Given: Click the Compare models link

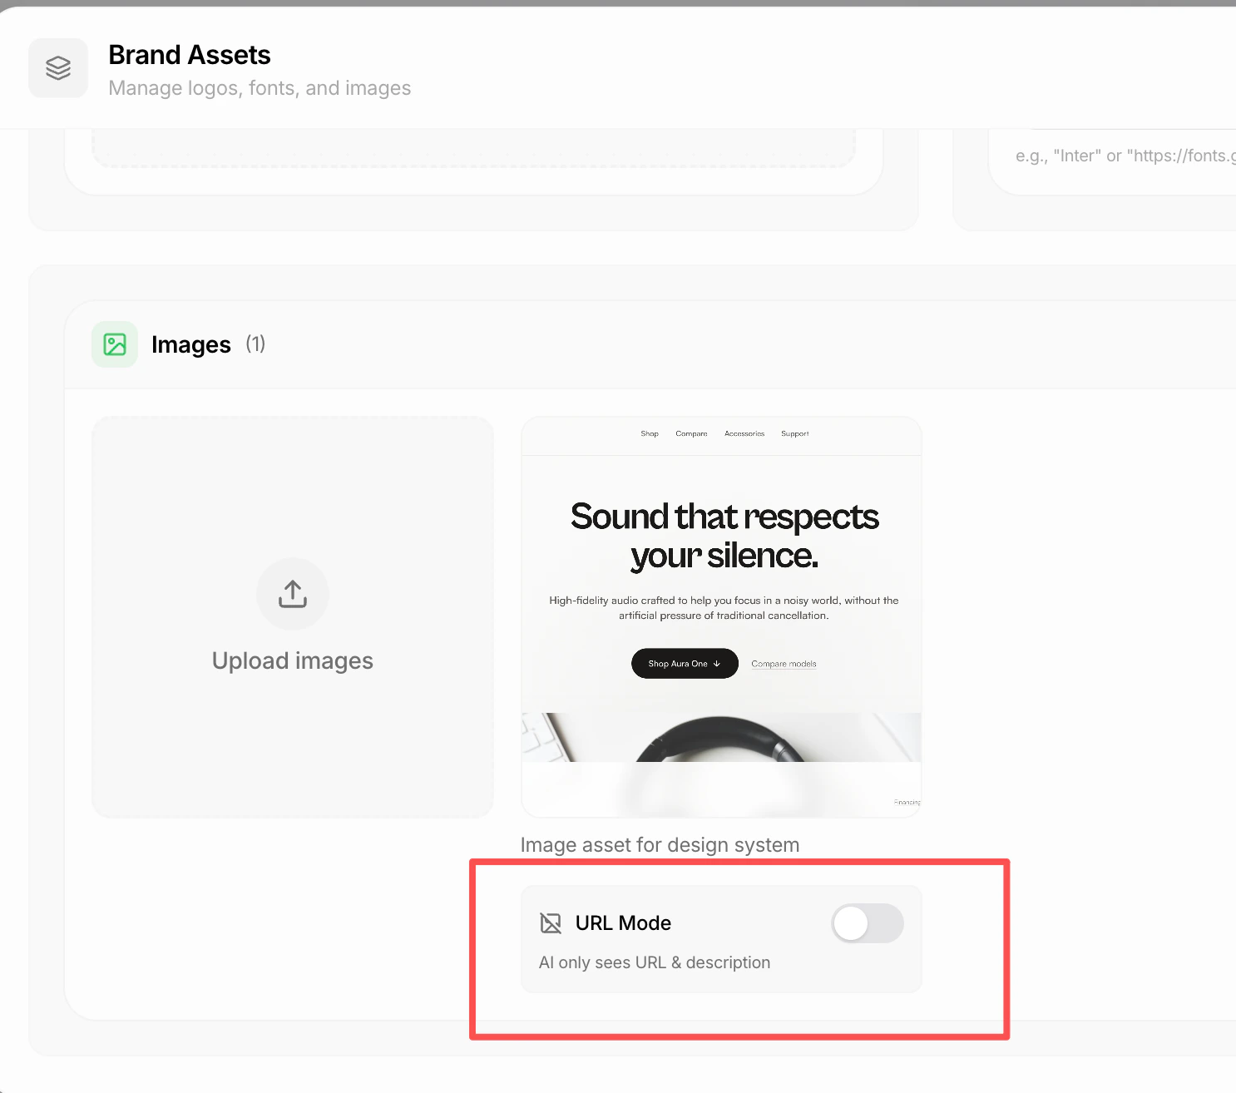Looking at the screenshot, I should tap(783, 663).
